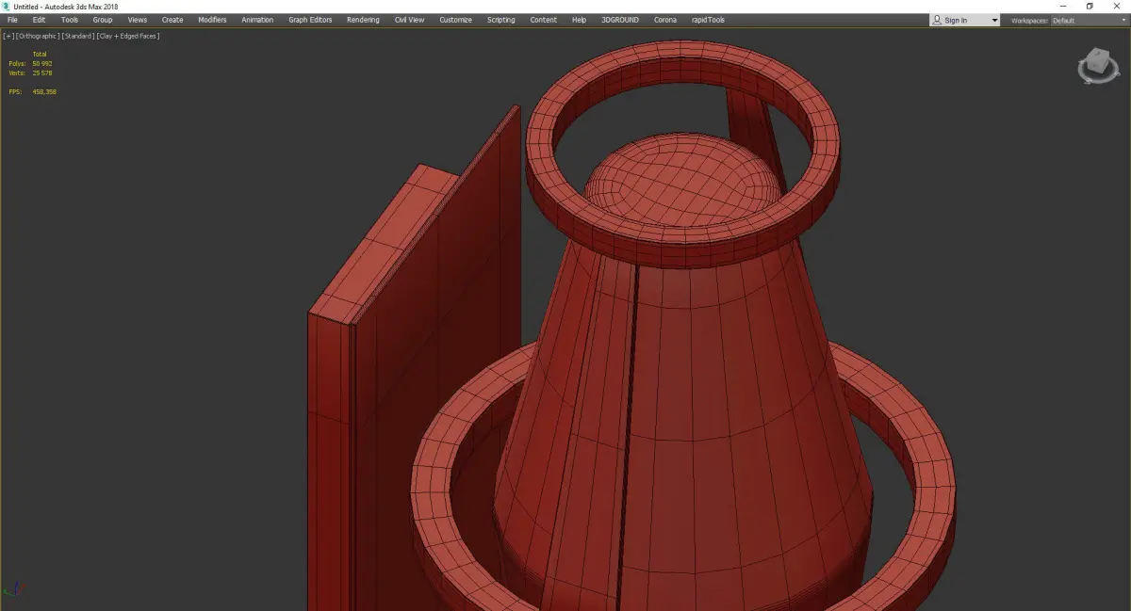Screen dimensions: 1131x611
Task: Click the Verts count statistic
Action: point(30,72)
